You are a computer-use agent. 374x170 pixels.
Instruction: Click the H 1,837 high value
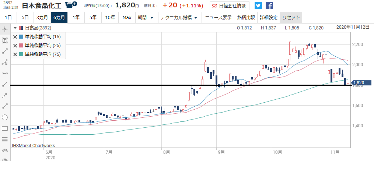tap(268, 28)
